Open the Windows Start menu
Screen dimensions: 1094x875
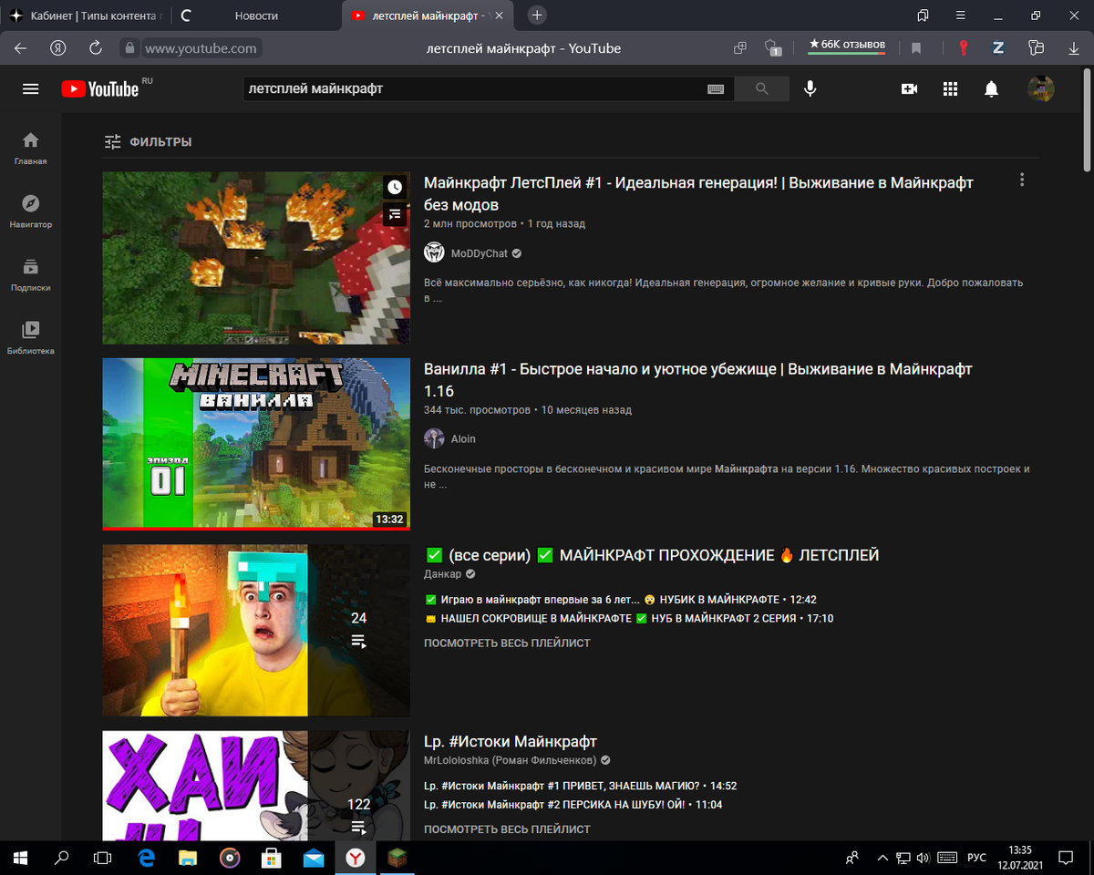coord(20,858)
